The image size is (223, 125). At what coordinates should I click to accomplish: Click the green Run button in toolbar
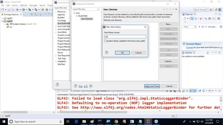[x=23, y=10]
